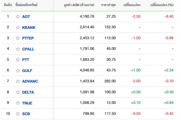Click the อันดับ rank column header
The width and height of the screenshot is (181, 120).
tap(8, 5)
